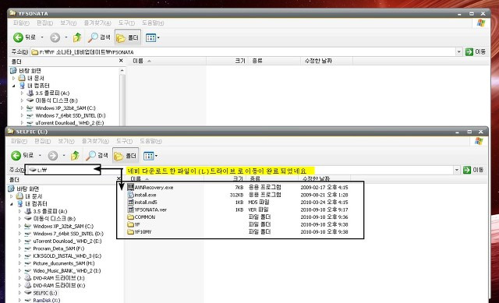499x303 pixels.
Task: Select YF10MY folder
Action: (140, 232)
